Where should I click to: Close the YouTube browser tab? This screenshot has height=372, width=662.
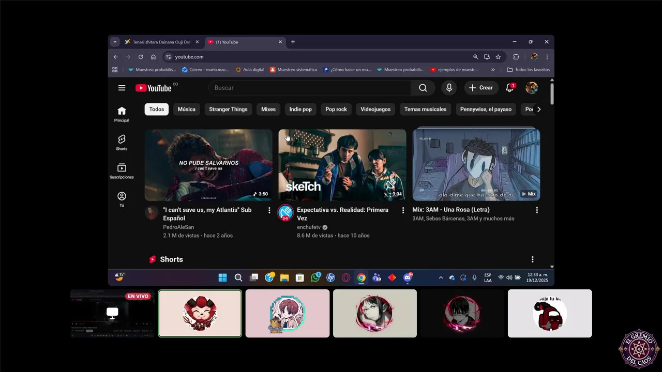pyautogui.click(x=280, y=42)
